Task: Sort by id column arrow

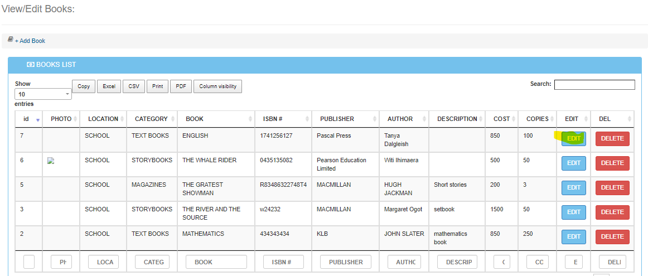Action: 38,119
